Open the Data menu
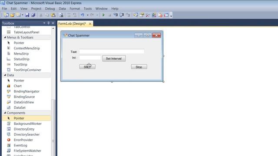 62,9
